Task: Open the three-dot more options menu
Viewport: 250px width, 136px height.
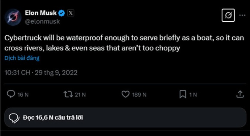Action: click(x=242, y=15)
